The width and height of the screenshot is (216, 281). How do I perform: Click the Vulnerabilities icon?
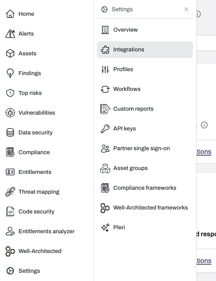[x=10, y=113]
